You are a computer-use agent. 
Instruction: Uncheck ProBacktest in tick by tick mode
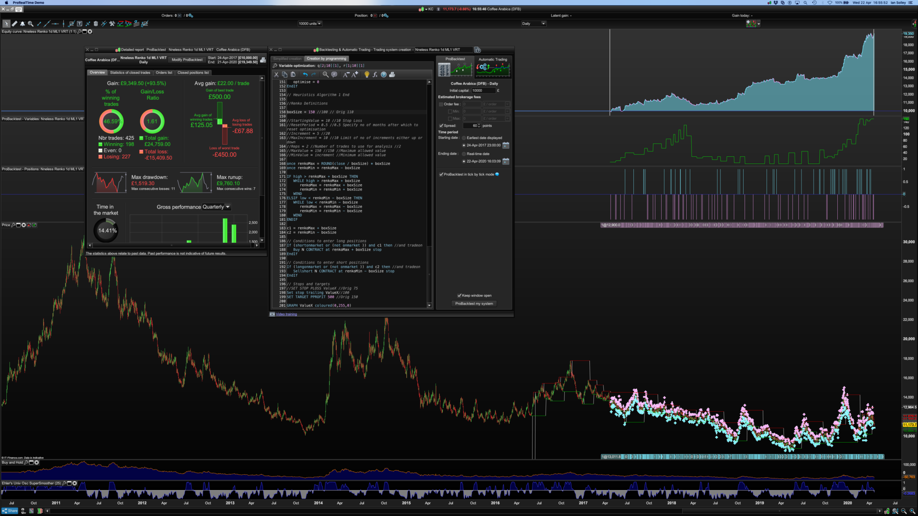coord(442,175)
